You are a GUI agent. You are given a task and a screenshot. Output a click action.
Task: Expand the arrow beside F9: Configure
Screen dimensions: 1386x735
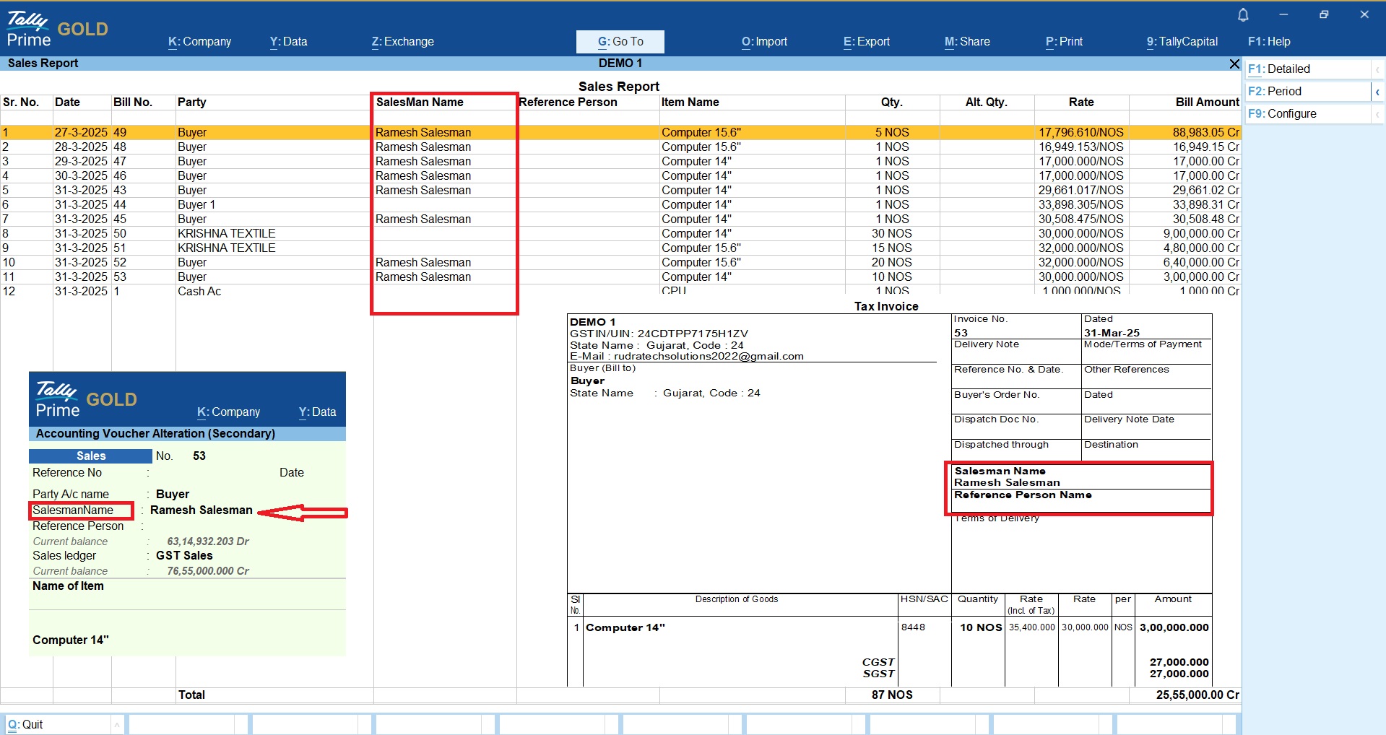(x=1377, y=114)
